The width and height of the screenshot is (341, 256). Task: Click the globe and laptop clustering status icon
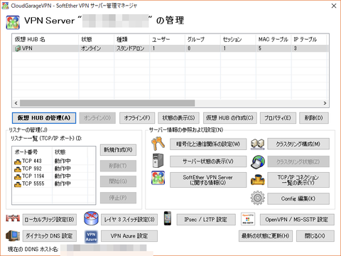click(x=258, y=162)
